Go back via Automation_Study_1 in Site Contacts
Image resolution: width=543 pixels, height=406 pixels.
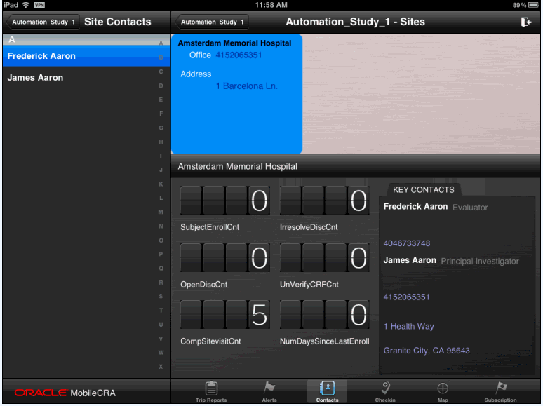point(43,22)
